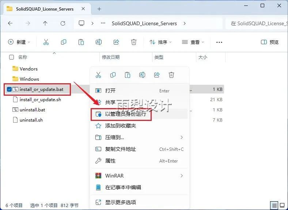Open the 排序 sort dropdown
The width and height of the screenshot is (288, 210).
[x=160, y=42]
